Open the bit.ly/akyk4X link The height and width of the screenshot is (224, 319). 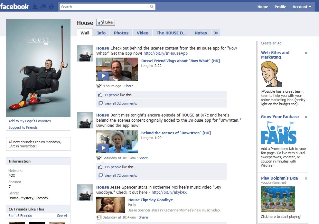pyautogui.click(x=169, y=192)
